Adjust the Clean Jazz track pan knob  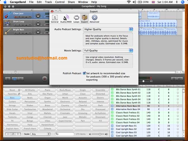[38, 15]
